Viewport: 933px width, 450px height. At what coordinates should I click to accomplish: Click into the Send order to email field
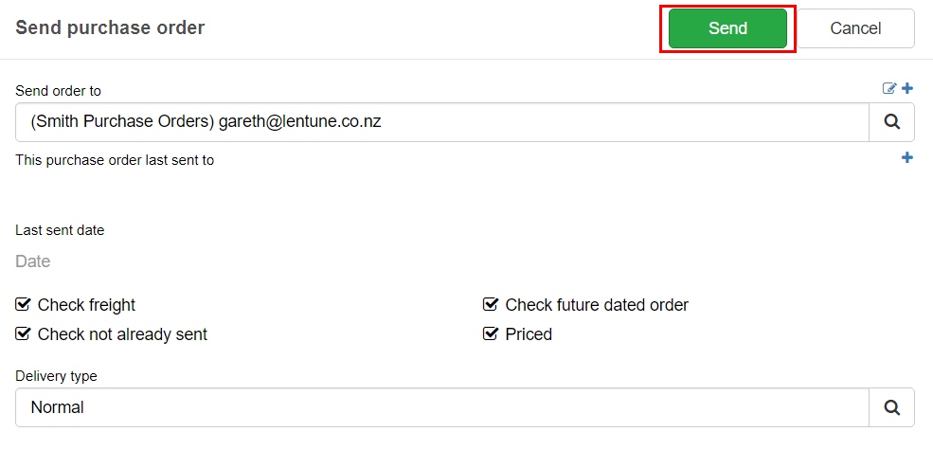click(x=442, y=122)
